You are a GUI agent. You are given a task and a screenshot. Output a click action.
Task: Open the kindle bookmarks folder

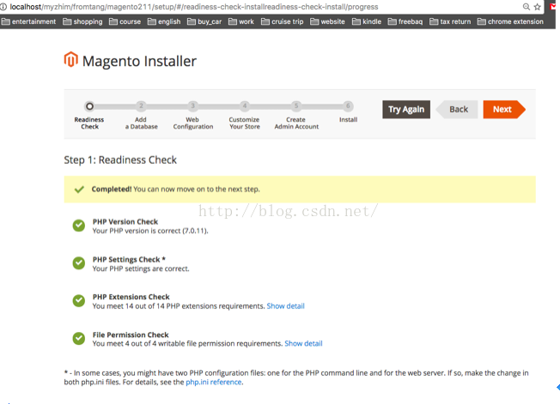pos(367,21)
